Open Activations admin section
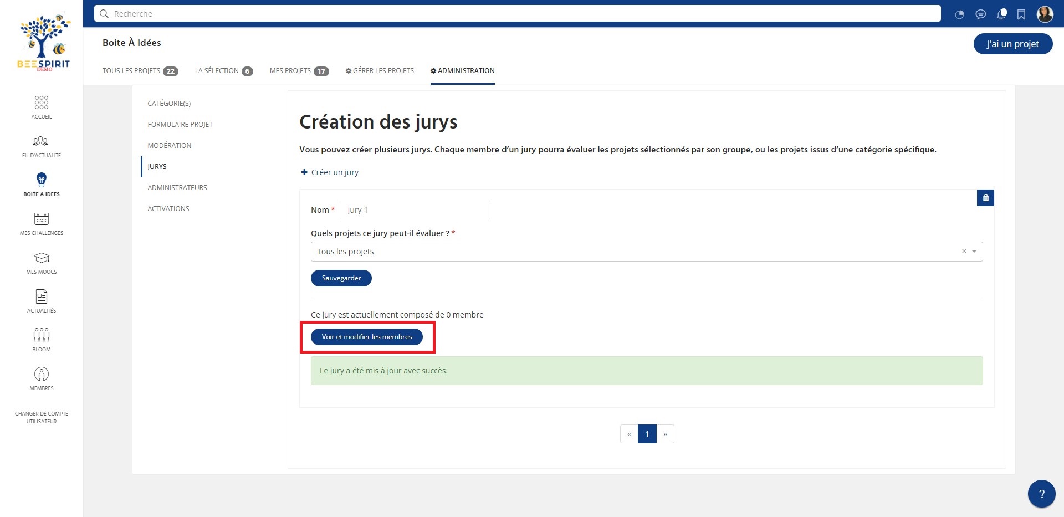The height and width of the screenshot is (517, 1064). pyautogui.click(x=168, y=209)
